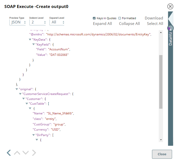Open the Preview Type JSON dropdown
178x162 pixels.
[18, 22]
